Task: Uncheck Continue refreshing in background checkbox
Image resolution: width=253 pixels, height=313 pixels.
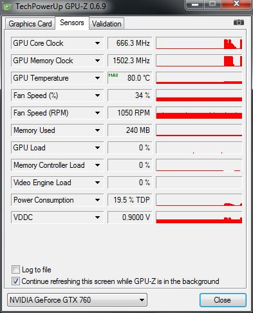Action: coord(15,281)
